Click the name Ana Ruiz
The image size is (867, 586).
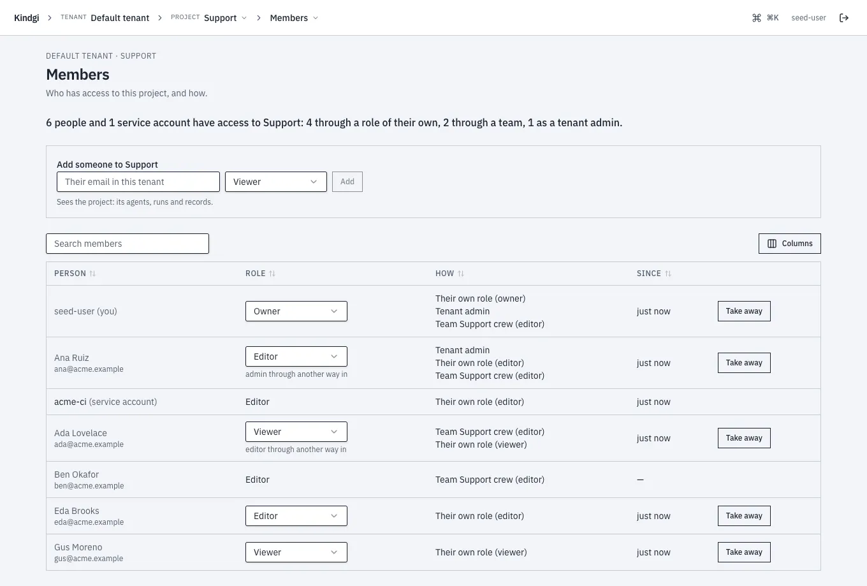coord(71,358)
